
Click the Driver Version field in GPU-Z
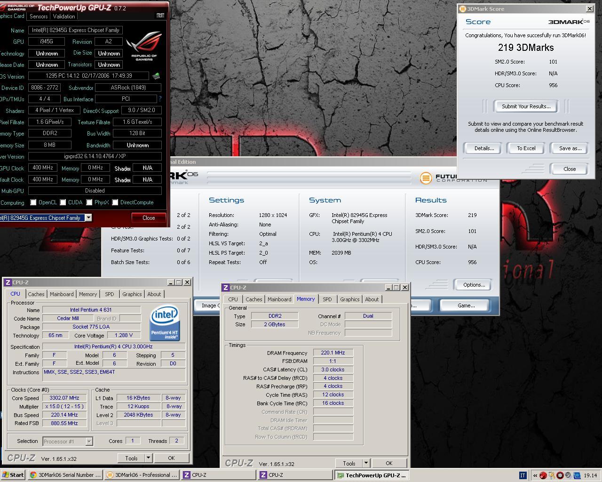click(95, 156)
